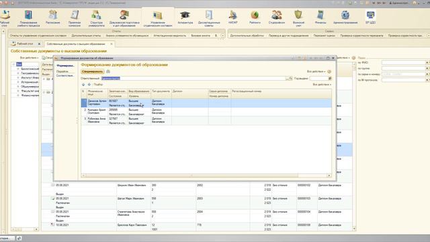The width and height of the screenshot is (430, 242).
Task: Open Анализ успеваемости обучающихся report
Action: pyautogui.click(x=127, y=36)
